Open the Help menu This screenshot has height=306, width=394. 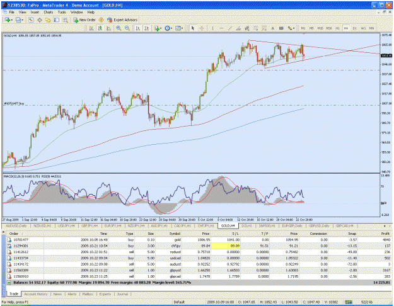point(91,12)
